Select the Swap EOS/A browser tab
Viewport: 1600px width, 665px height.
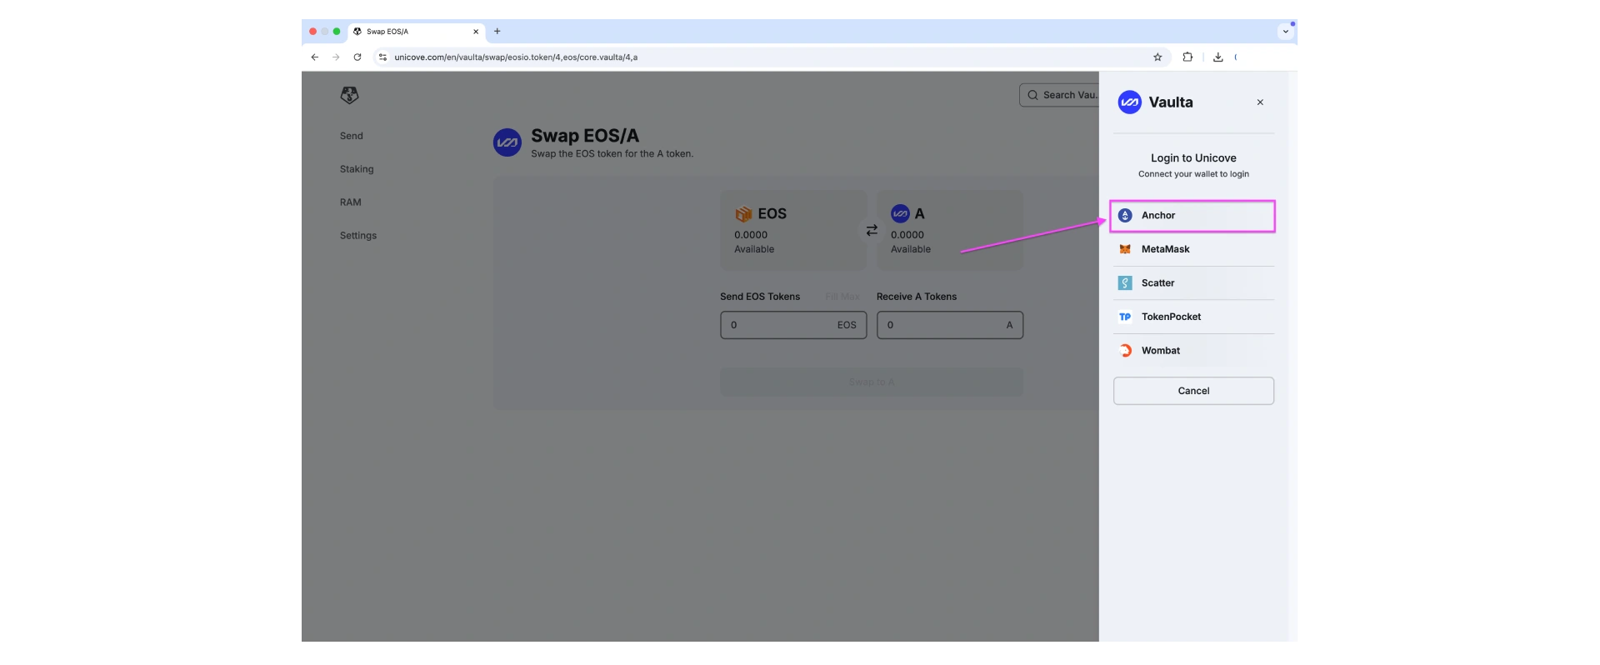pyautogui.click(x=416, y=32)
